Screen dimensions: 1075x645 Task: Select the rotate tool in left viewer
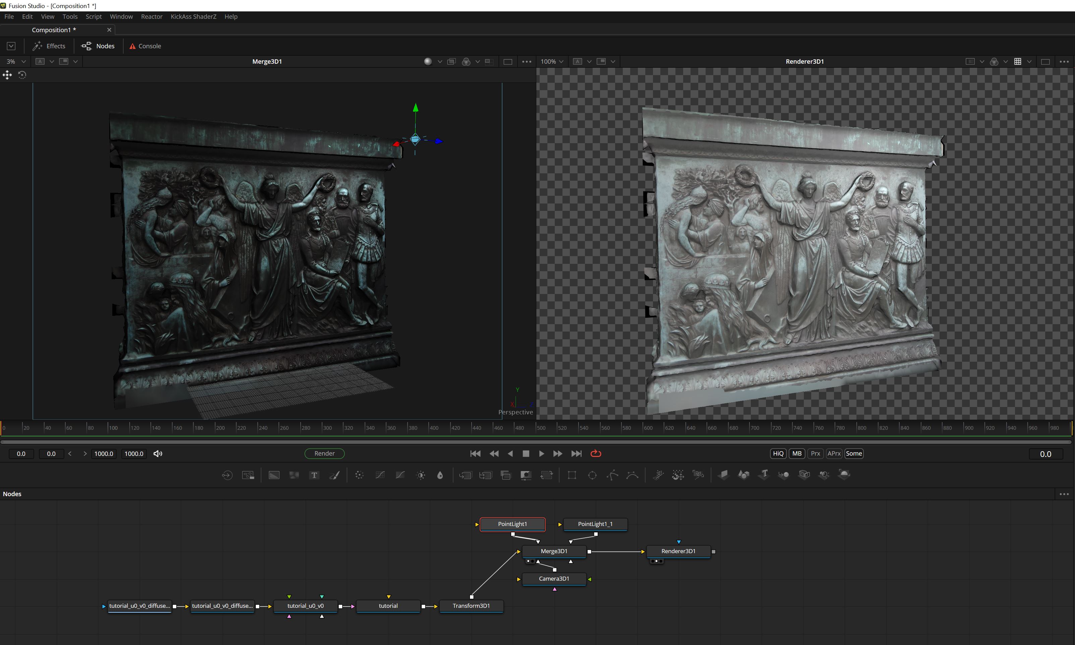(x=22, y=75)
